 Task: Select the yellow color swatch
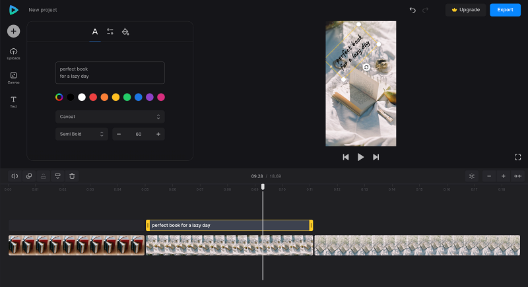116,97
